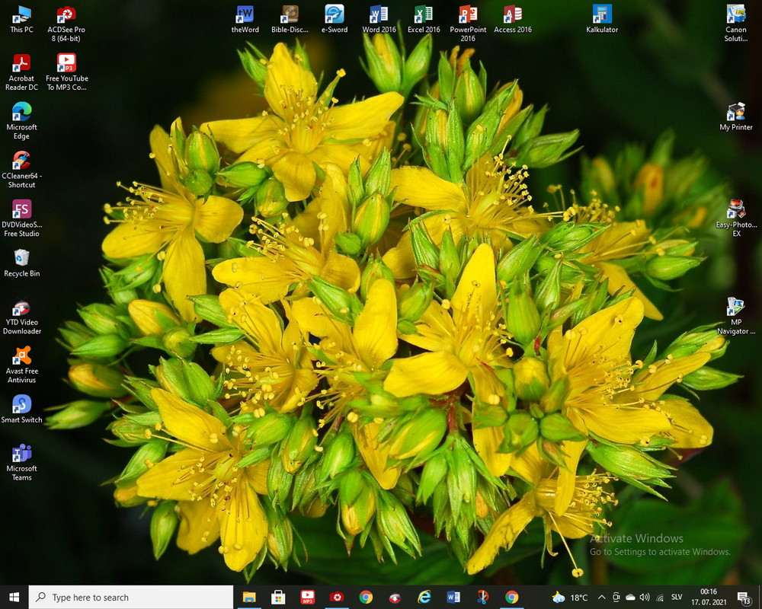Select Excel 2016 desktop icon
Screen dimensions: 762x609
424,20
